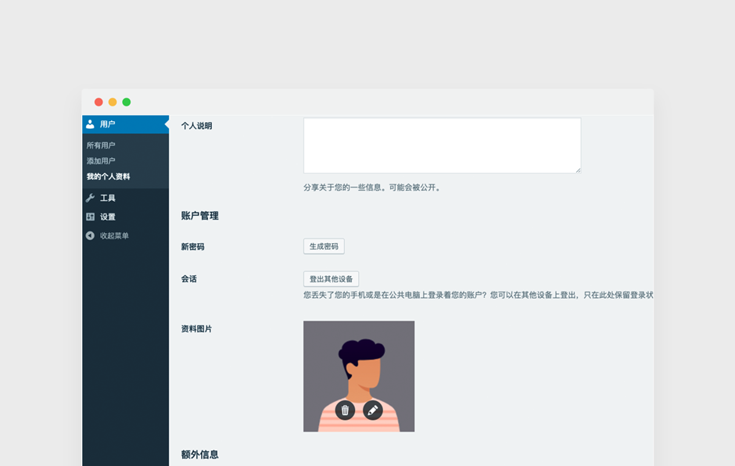Click the yellow minimize window button
Screen dimensions: 735x466
(x=113, y=102)
